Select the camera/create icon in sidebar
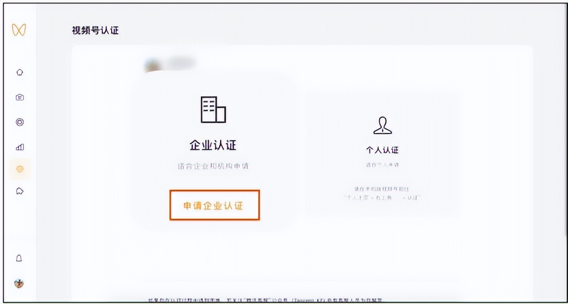The width and height of the screenshot is (568, 304). (19, 97)
